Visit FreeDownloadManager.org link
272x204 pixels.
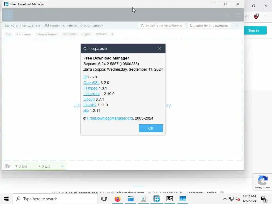[110, 118]
